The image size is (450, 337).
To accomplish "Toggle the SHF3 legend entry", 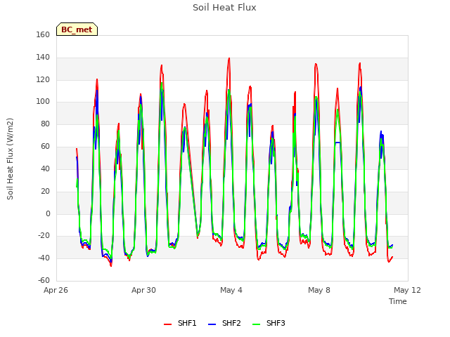I will click(269, 323).
